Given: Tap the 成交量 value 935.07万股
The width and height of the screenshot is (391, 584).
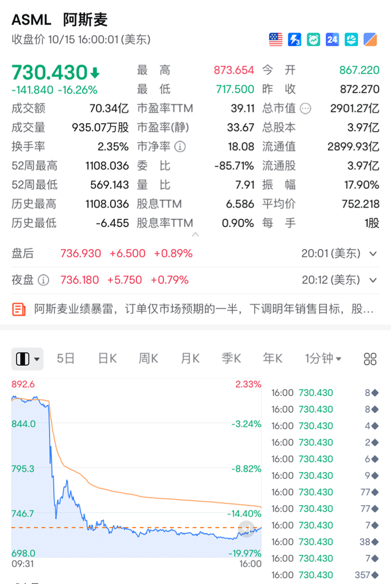Looking at the screenshot, I should pyautogui.click(x=100, y=128).
